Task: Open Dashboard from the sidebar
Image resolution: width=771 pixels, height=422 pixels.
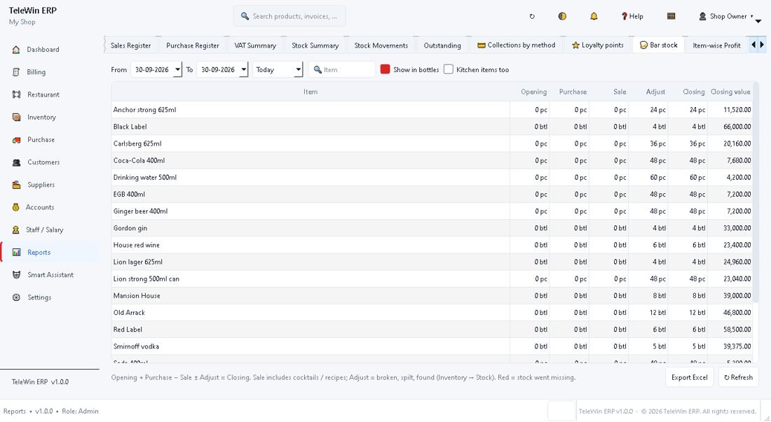Action: coord(43,50)
